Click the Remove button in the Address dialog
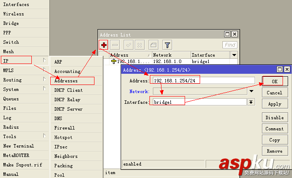 (x=275, y=151)
